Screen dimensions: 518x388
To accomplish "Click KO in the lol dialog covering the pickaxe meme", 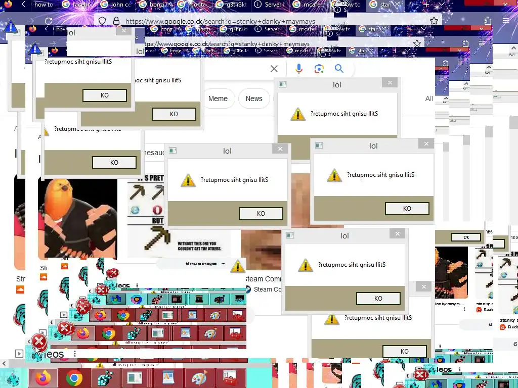I will click(261, 214).
